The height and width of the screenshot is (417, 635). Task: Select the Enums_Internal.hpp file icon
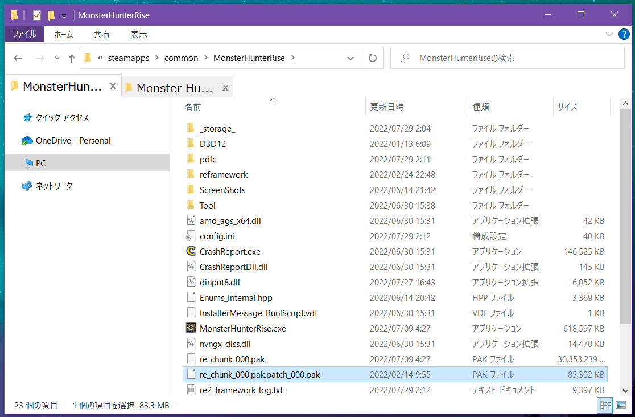[x=191, y=297]
